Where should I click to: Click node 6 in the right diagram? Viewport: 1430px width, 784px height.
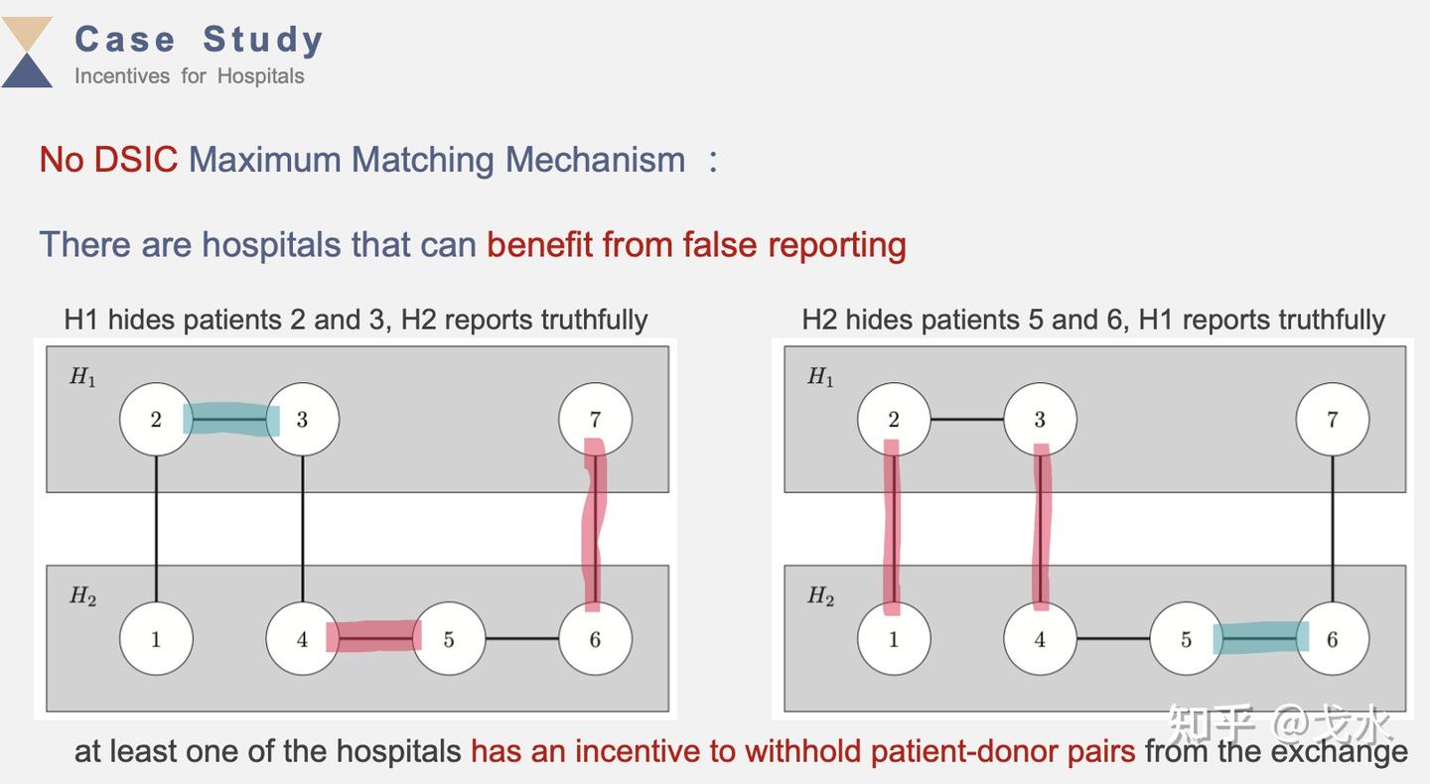[1332, 639]
